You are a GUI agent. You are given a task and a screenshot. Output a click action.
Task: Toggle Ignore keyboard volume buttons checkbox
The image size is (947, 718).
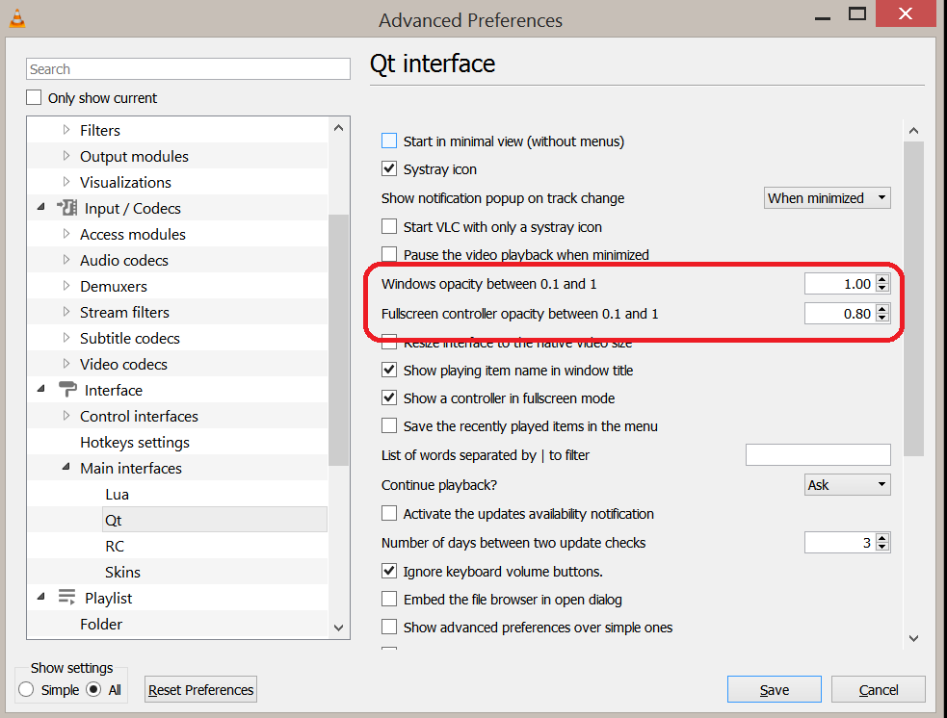389,570
